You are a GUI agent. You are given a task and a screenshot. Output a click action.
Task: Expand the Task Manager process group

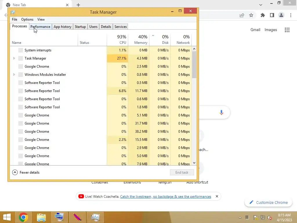[x=14, y=58]
